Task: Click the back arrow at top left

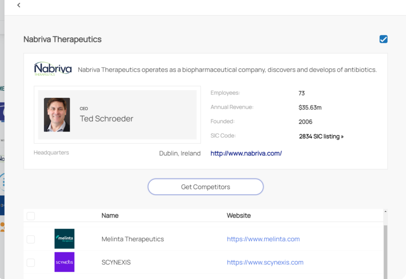Action: pos(19,5)
